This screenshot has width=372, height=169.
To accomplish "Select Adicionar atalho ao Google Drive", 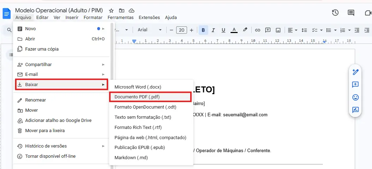I will [x=62, y=121].
